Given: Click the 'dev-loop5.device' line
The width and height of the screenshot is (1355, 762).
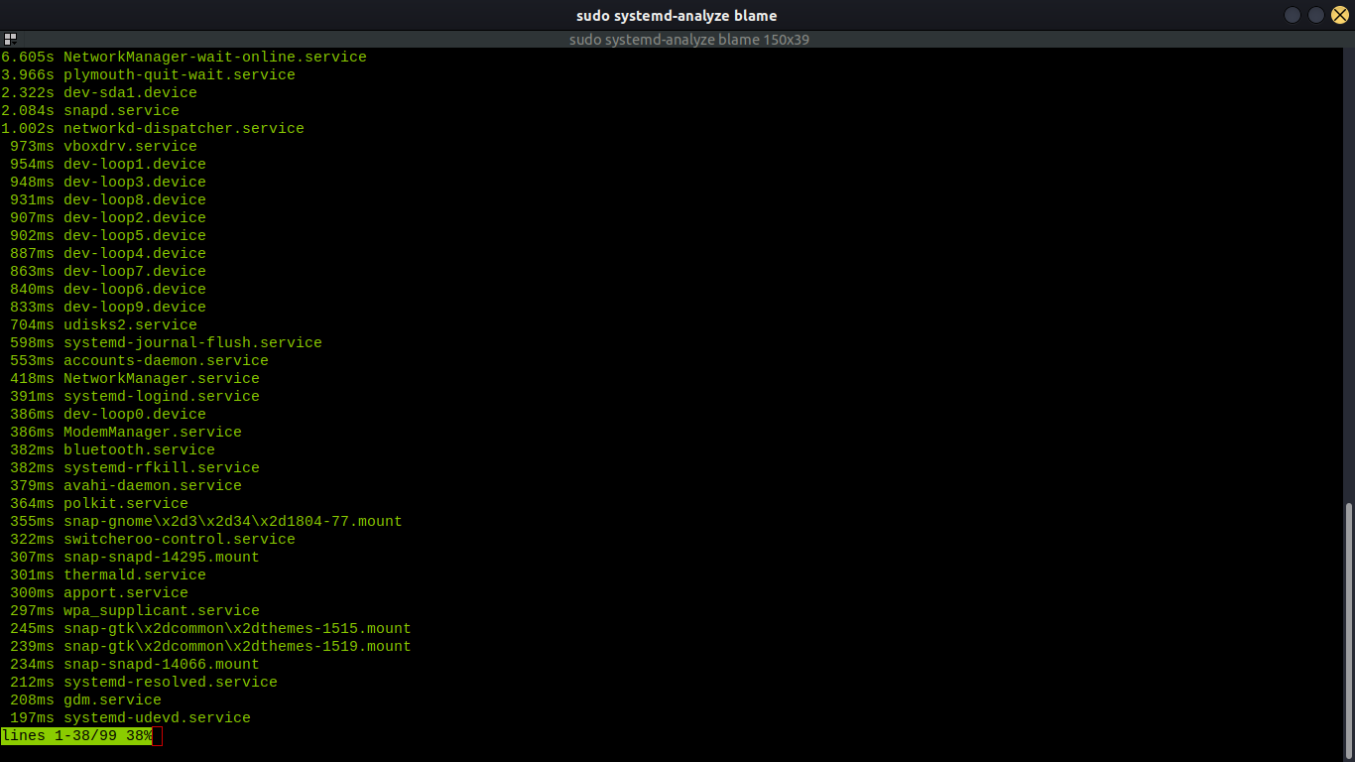Looking at the screenshot, I should 135,236.
